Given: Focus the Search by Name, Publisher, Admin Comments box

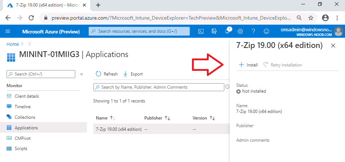Looking at the screenshot, I should point(159,87).
